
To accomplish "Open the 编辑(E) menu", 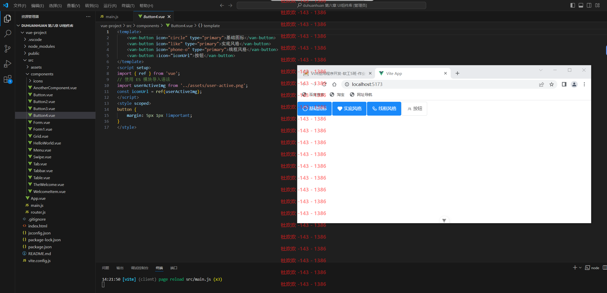I will pyautogui.click(x=38, y=6).
